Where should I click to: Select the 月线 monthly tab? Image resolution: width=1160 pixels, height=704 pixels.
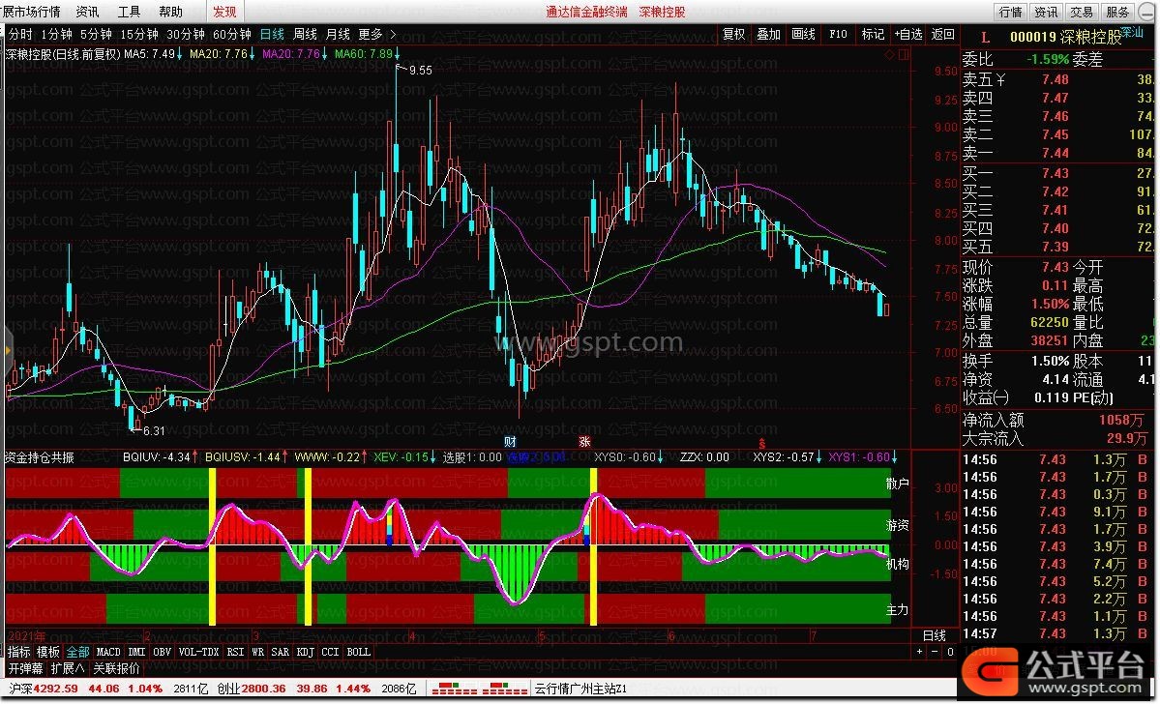point(338,34)
